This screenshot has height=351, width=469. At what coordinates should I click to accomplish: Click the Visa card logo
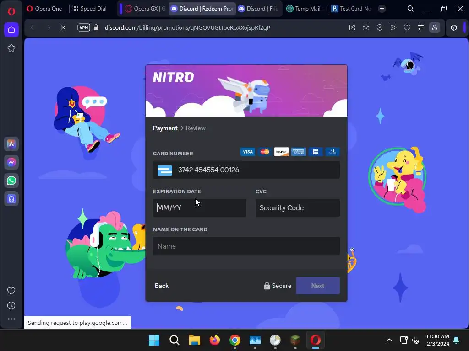(x=248, y=152)
